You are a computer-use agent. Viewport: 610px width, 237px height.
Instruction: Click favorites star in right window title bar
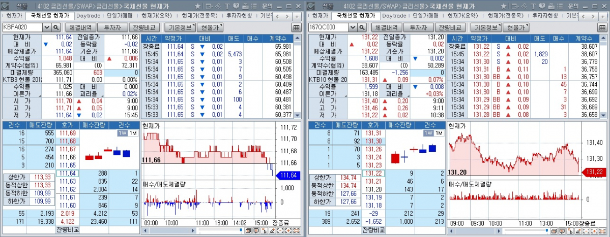pos(503,6)
